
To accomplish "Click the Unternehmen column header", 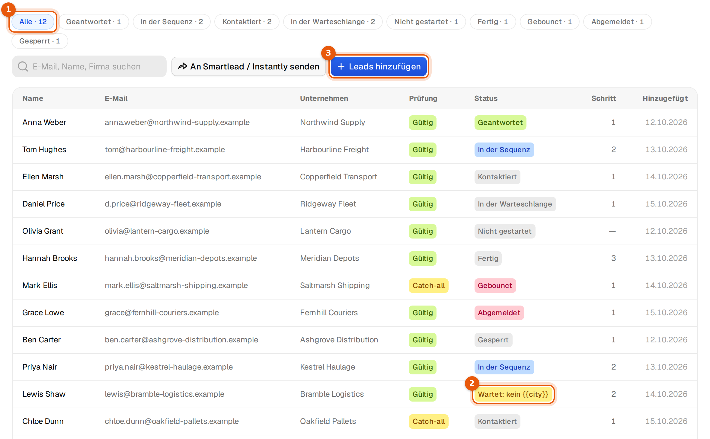I will [324, 98].
